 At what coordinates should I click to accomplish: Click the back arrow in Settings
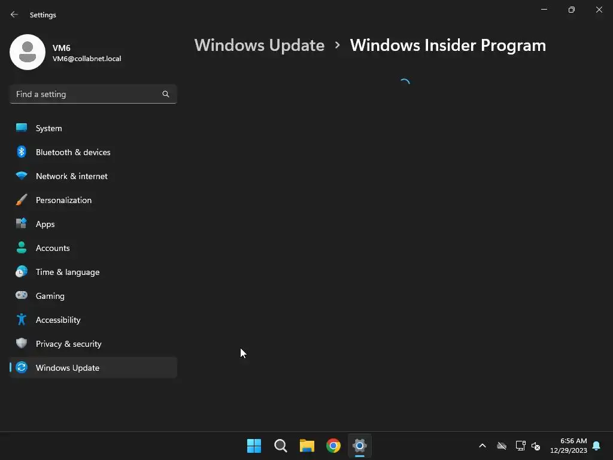[14, 14]
